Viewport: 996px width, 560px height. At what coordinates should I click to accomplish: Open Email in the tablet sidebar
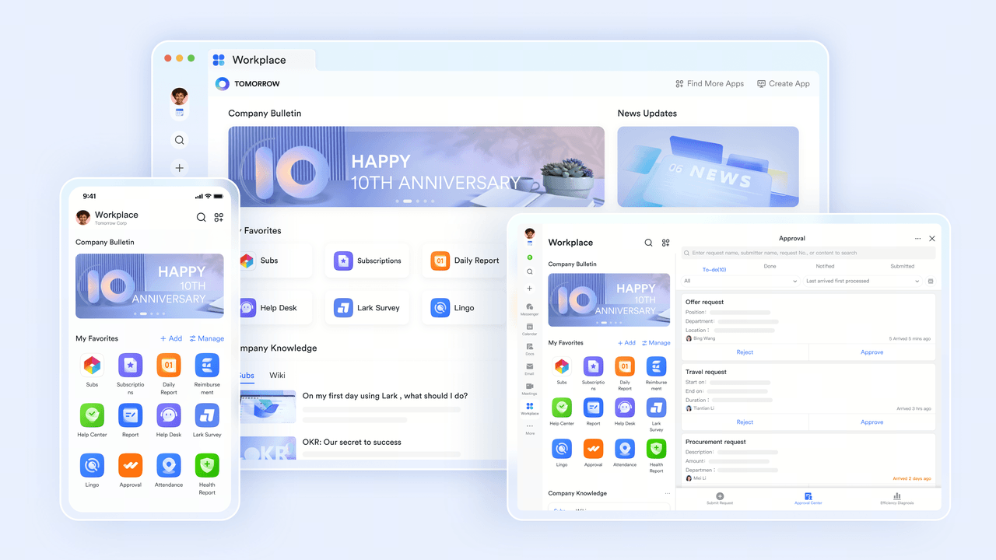530,369
